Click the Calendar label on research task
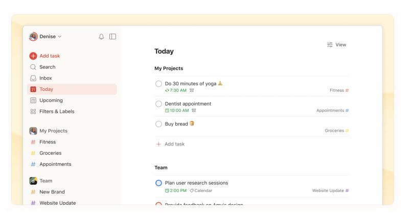Viewport: 413px width, 222px height. pos(203,190)
